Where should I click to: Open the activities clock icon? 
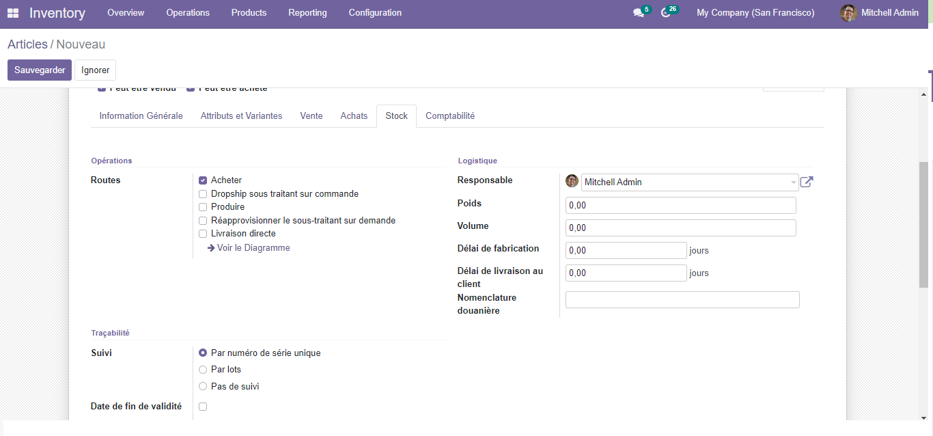(666, 13)
